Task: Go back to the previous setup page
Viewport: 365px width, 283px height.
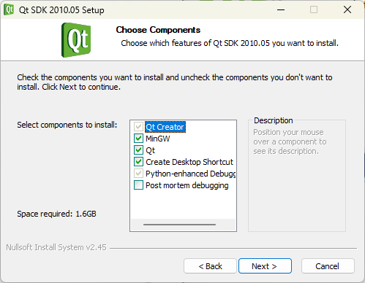Action: [210, 266]
